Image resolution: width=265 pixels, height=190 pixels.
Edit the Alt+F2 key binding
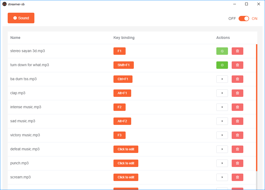point(122,121)
